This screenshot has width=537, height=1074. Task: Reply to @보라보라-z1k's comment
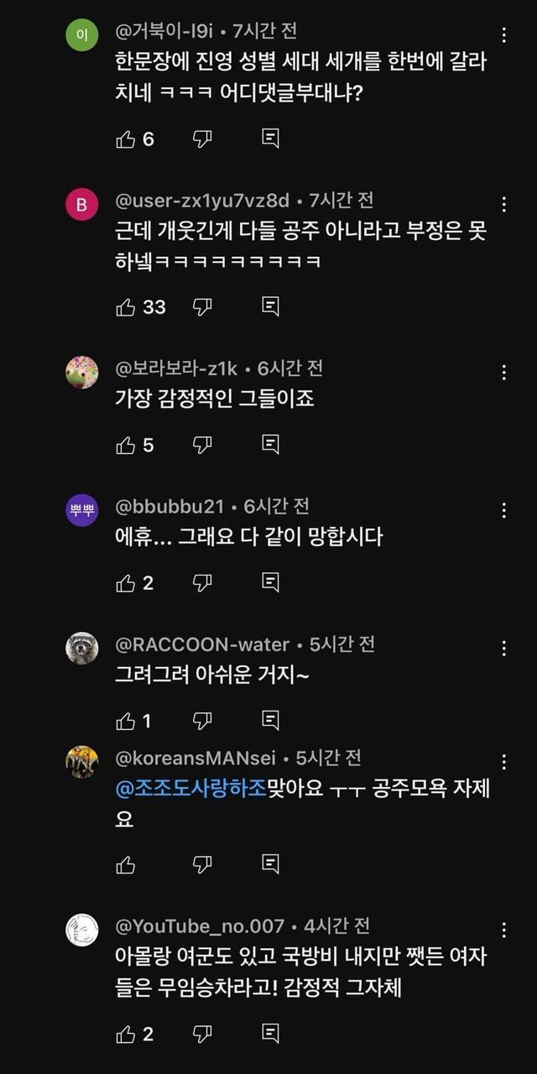270,445
